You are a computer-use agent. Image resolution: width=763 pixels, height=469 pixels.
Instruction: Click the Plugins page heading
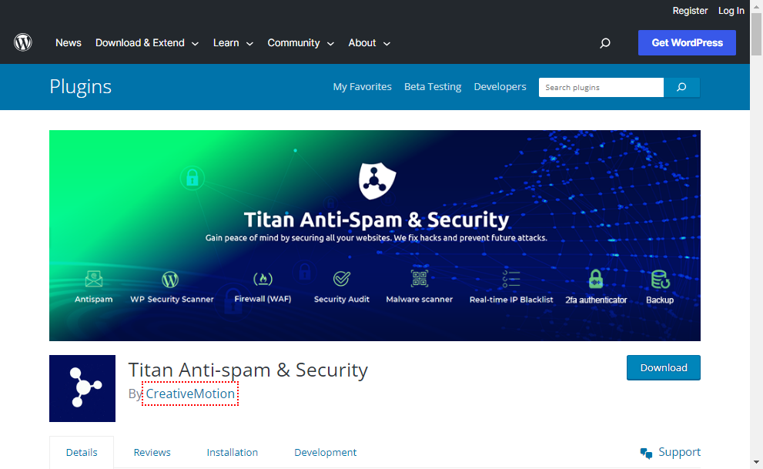80,86
